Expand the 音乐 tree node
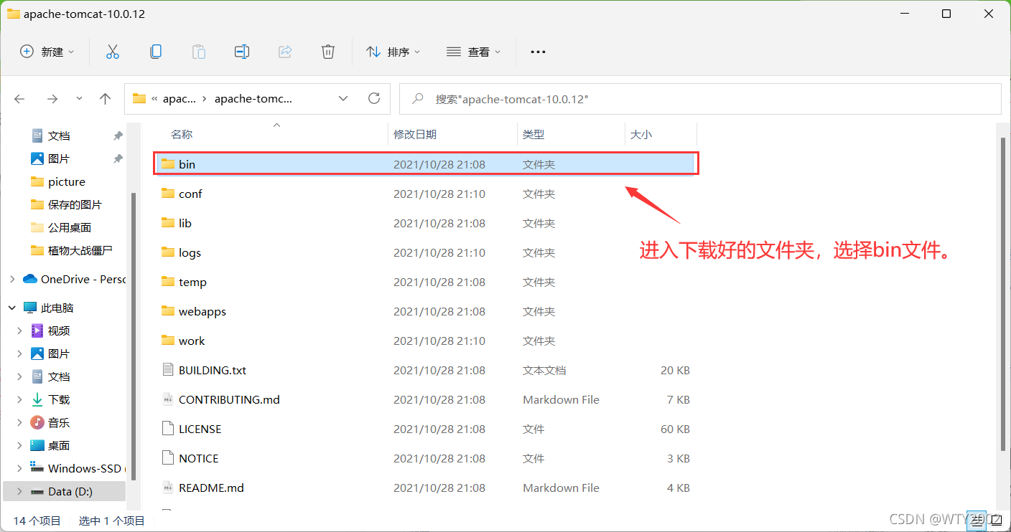 [20, 422]
